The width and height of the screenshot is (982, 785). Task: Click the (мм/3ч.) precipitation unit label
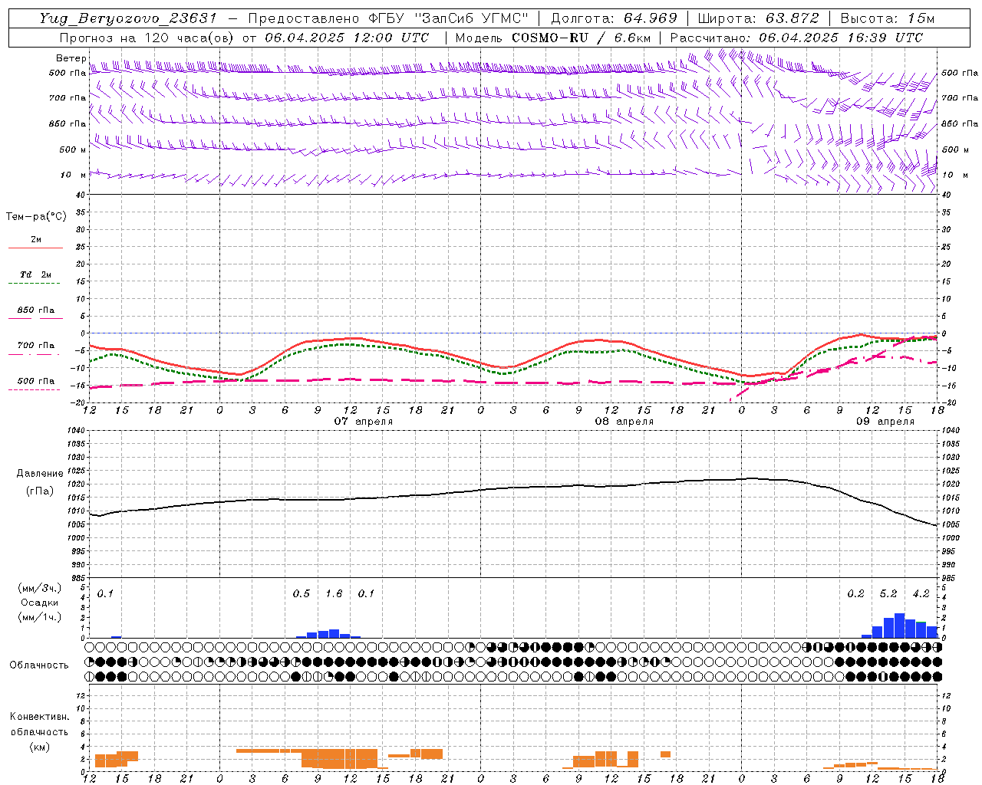coord(40,589)
